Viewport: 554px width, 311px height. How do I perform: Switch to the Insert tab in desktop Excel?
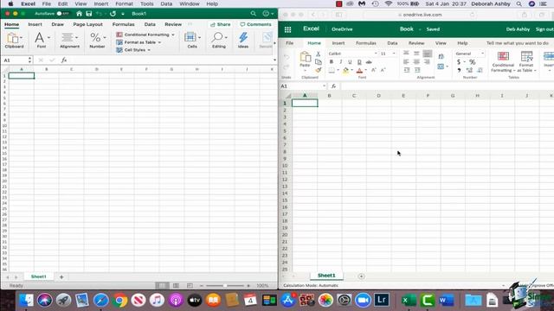click(35, 24)
